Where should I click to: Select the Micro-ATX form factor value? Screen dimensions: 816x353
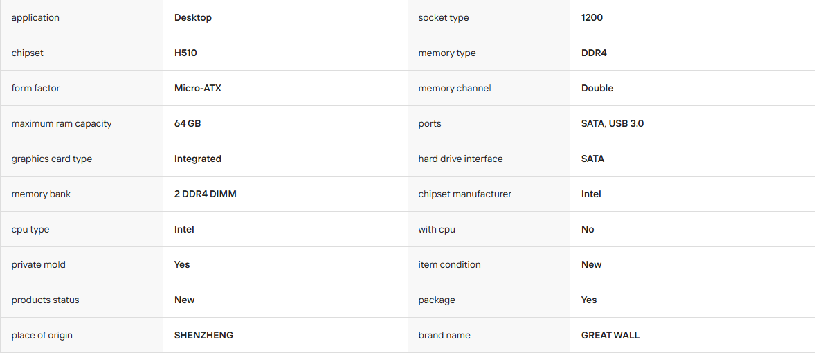pyautogui.click(x=198, y=88)
